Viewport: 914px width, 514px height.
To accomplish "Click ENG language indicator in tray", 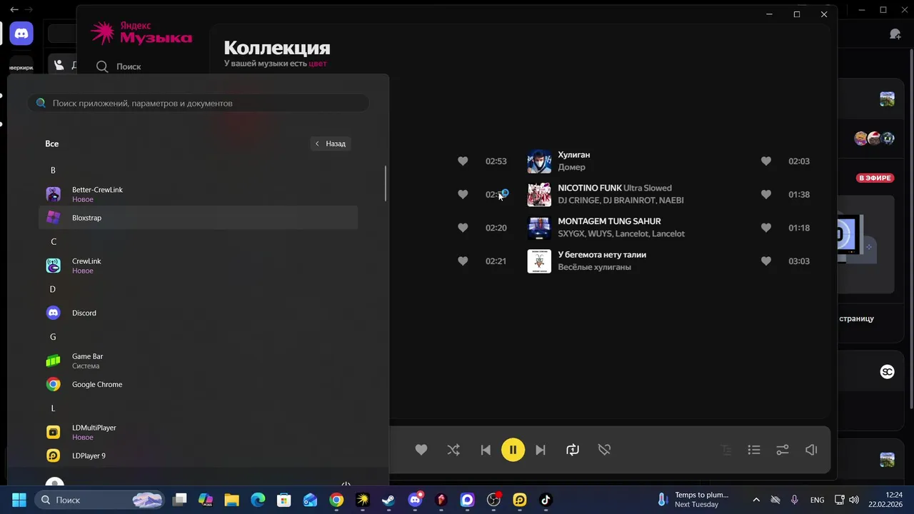I will (x=818, y=500).
